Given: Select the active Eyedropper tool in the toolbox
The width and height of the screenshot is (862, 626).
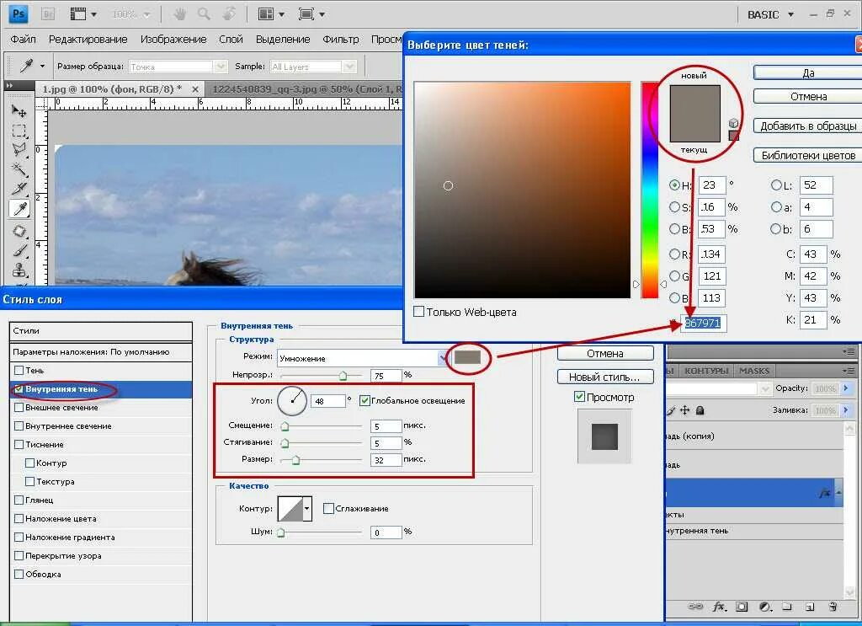Looking at the screenshot, I should 20,208.
